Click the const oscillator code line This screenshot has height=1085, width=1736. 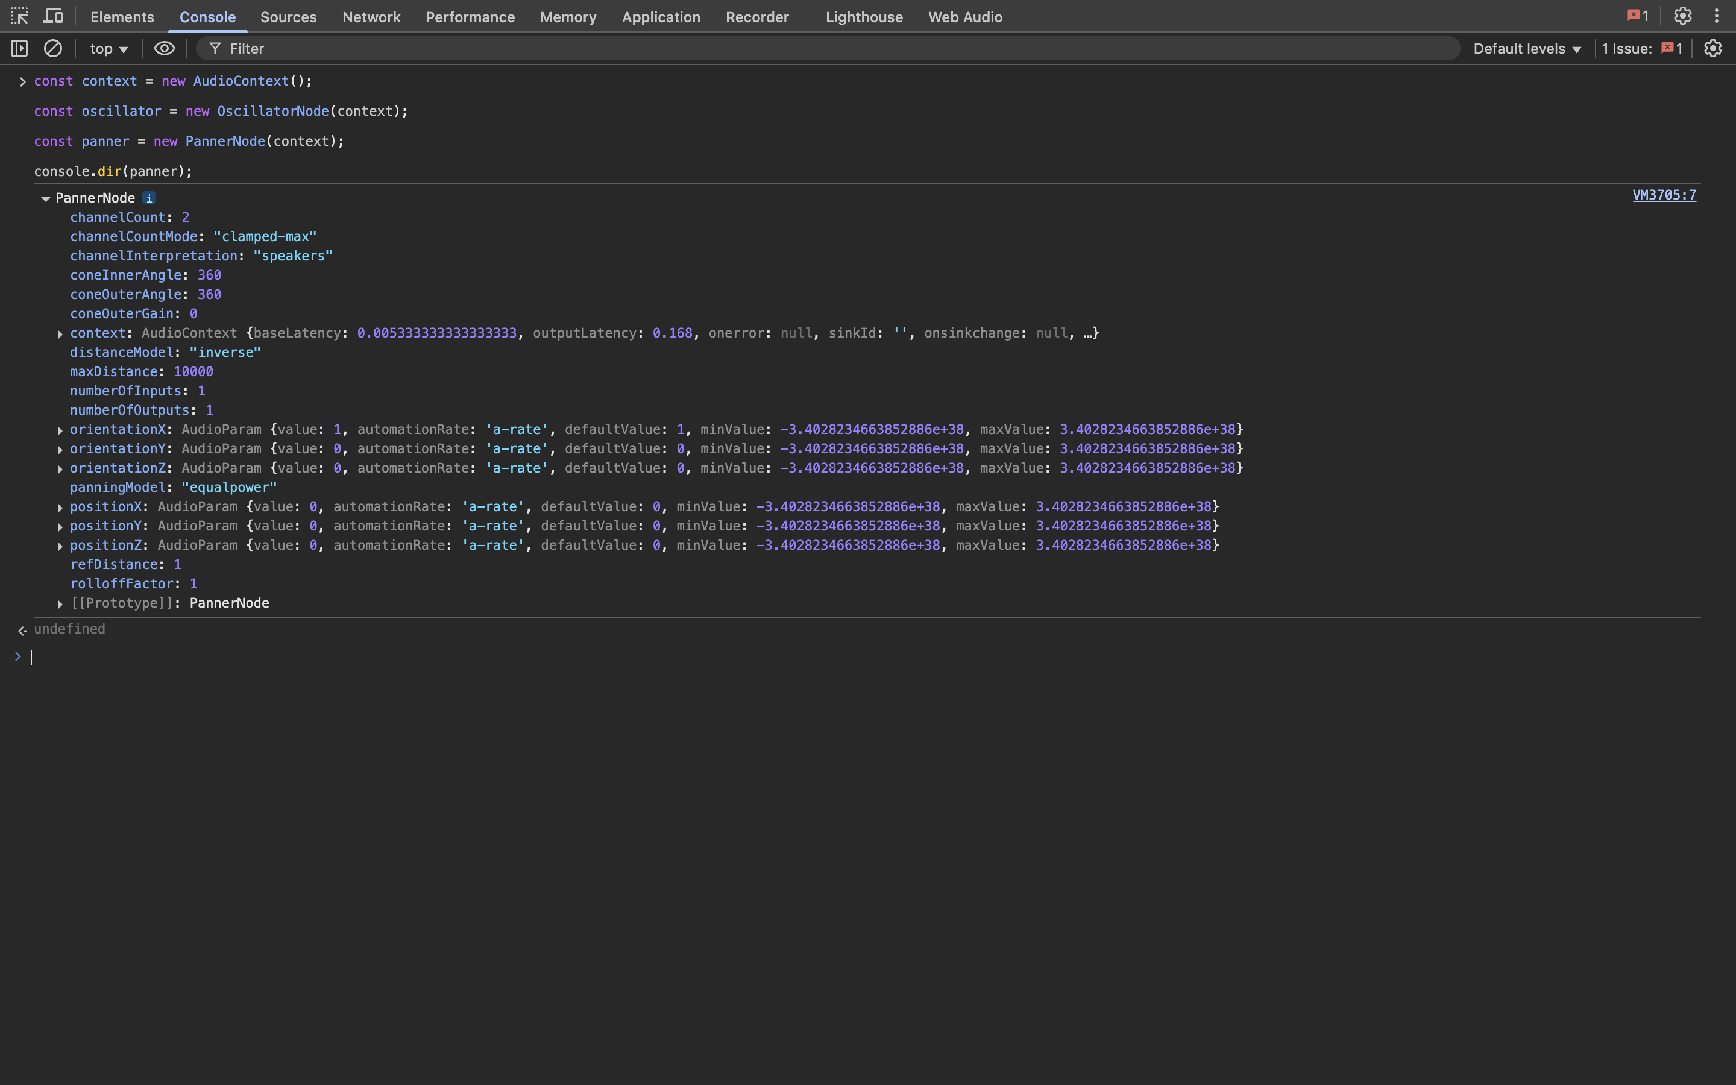click(x=221, y=112)
